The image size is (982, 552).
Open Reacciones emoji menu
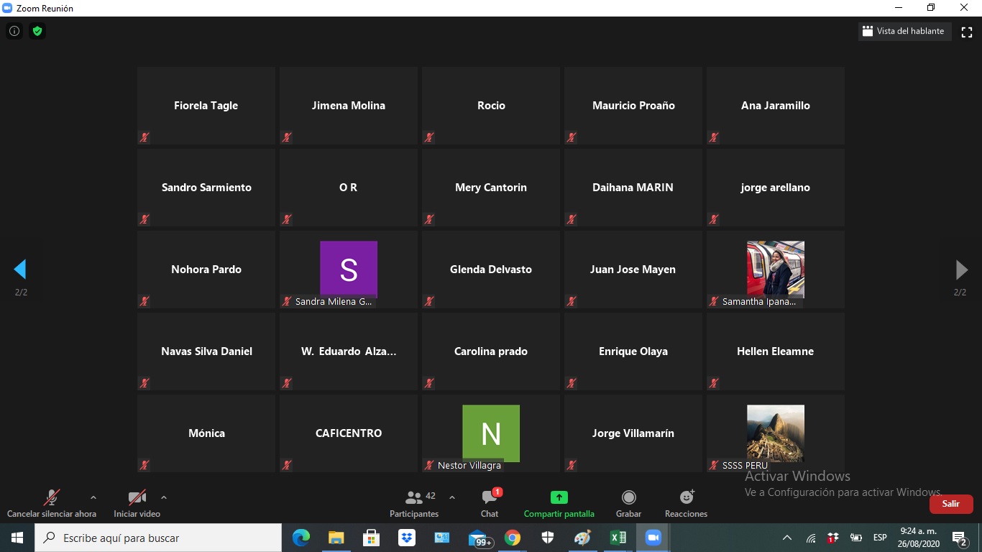click(687, 503)
